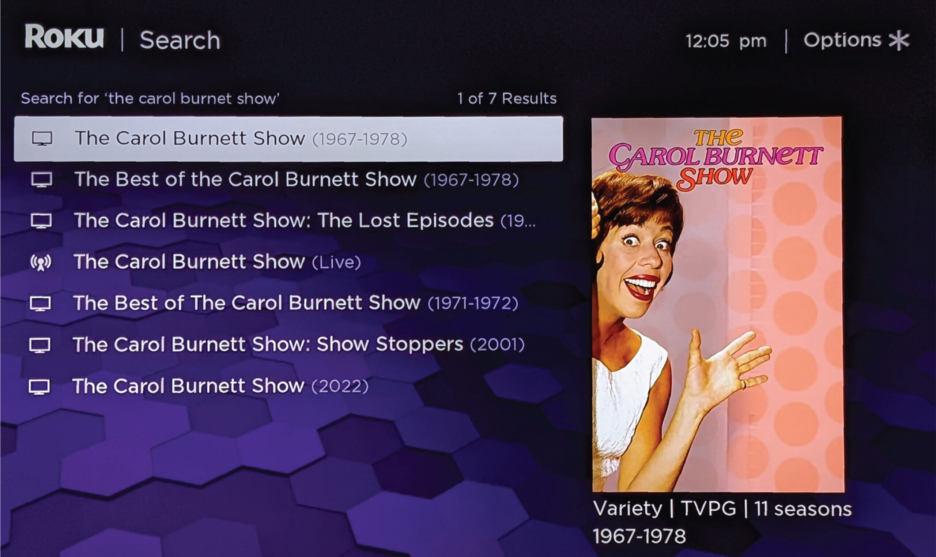Click the Search heading text
936x557 pixels.
(x=180, y=41)
